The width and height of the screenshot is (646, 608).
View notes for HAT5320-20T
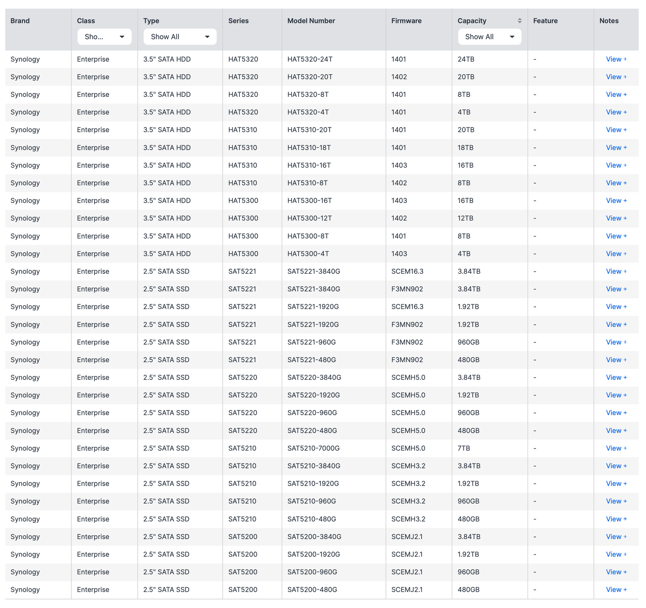click(x=616, y=77)
